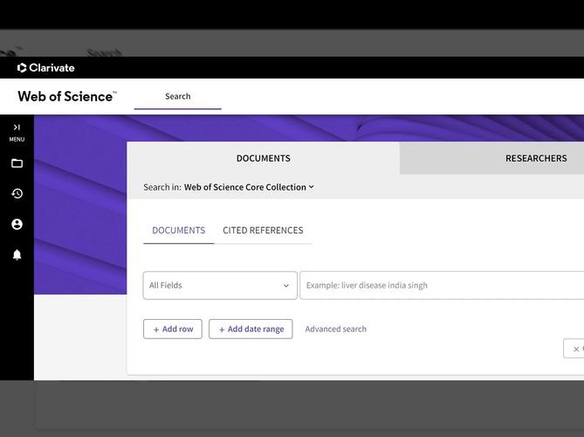The height and width of the screenshot is (437, 584).
Task: Select the underlined DOCUMENTS sub-tab
Action: click(178, 231)
